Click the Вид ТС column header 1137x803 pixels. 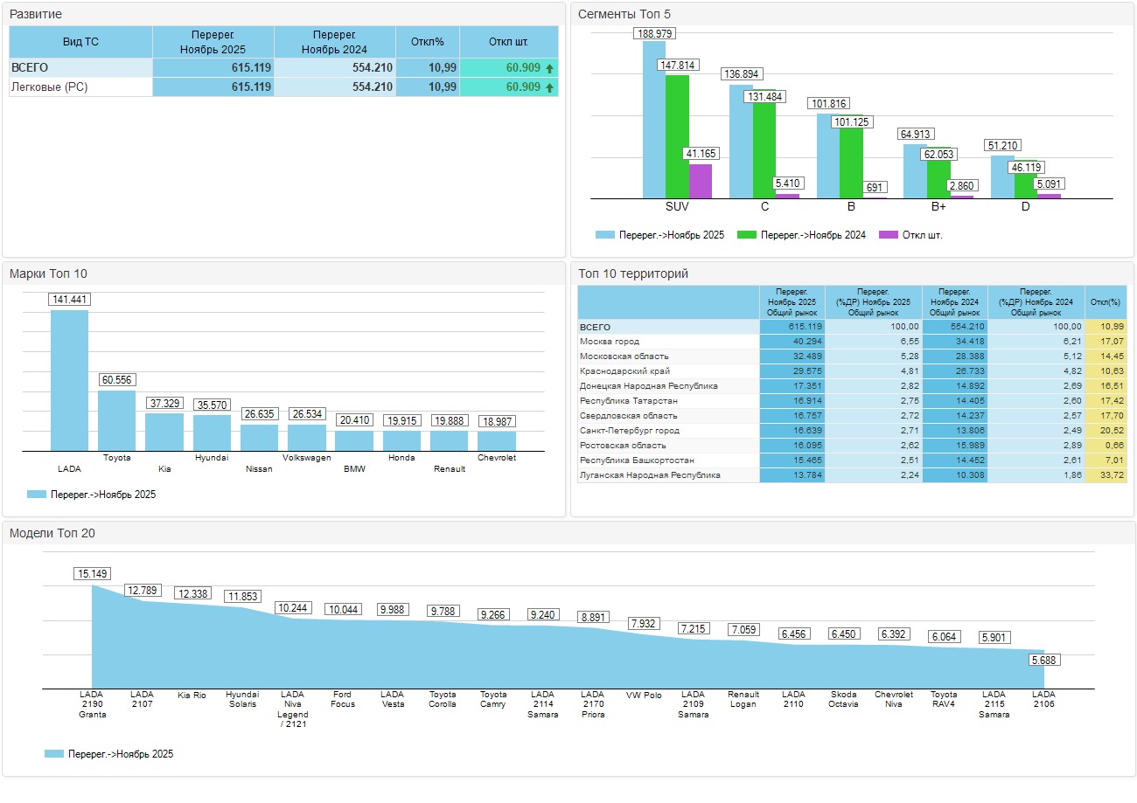[x=80, y=42]
